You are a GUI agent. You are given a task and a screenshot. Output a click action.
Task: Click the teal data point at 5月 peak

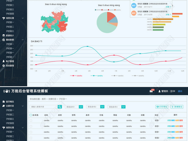click(87, 46)
